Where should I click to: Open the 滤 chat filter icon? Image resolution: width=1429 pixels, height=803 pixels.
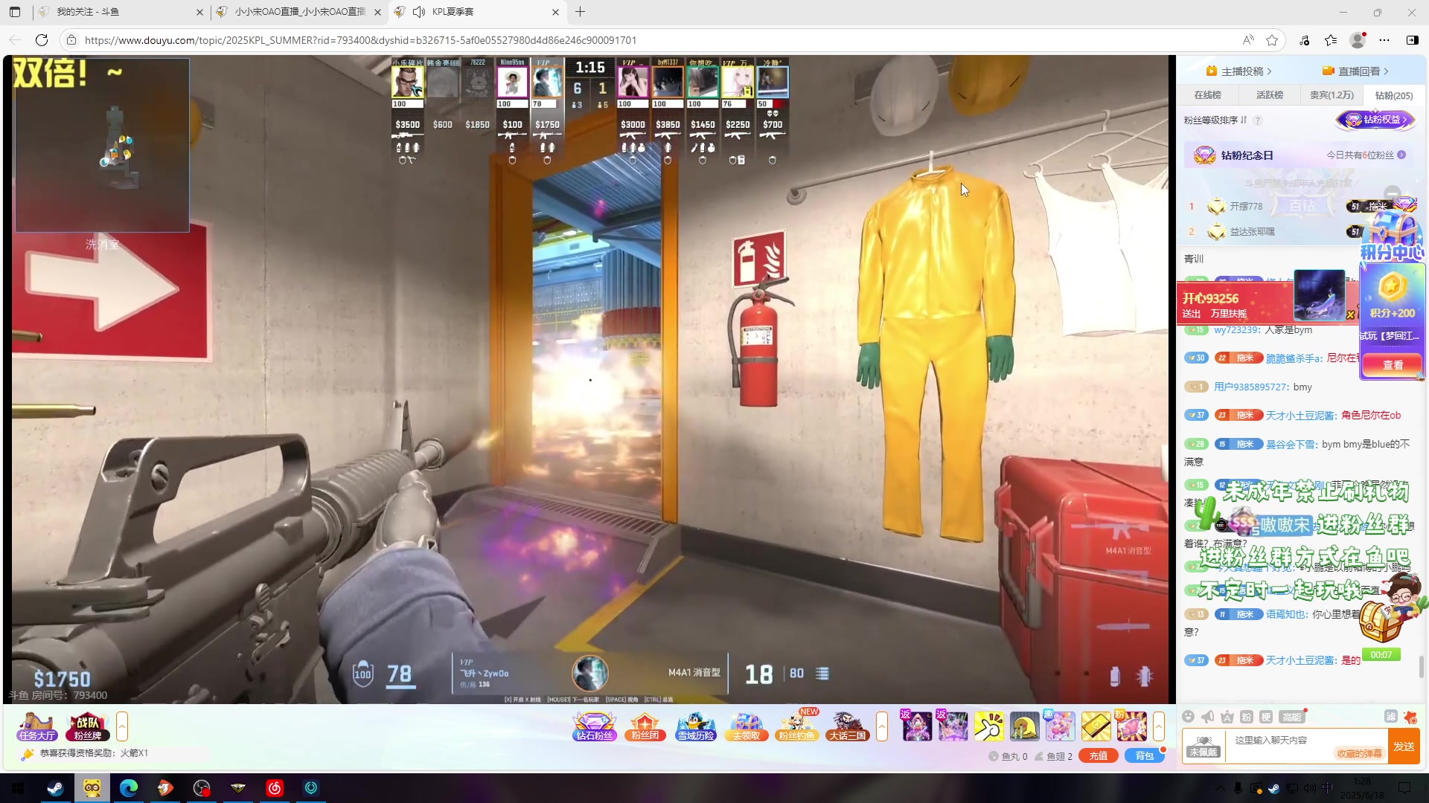tap(1390, 717)
